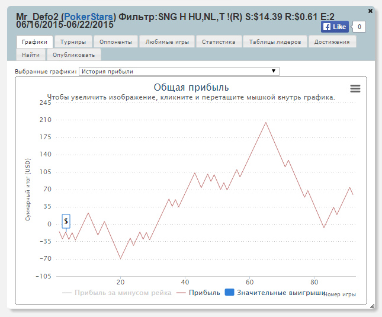Toggle the Прибыль legend series
The height and width of the screenshot is (317, 382).
[x=204, y=293]
